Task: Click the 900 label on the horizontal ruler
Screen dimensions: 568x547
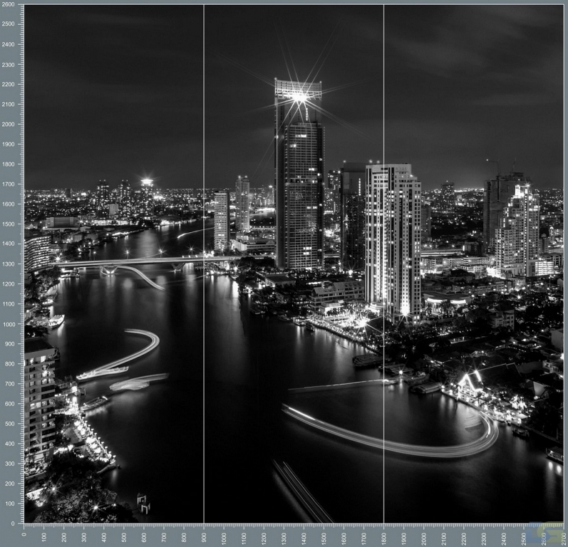Action: coord(204,534)
